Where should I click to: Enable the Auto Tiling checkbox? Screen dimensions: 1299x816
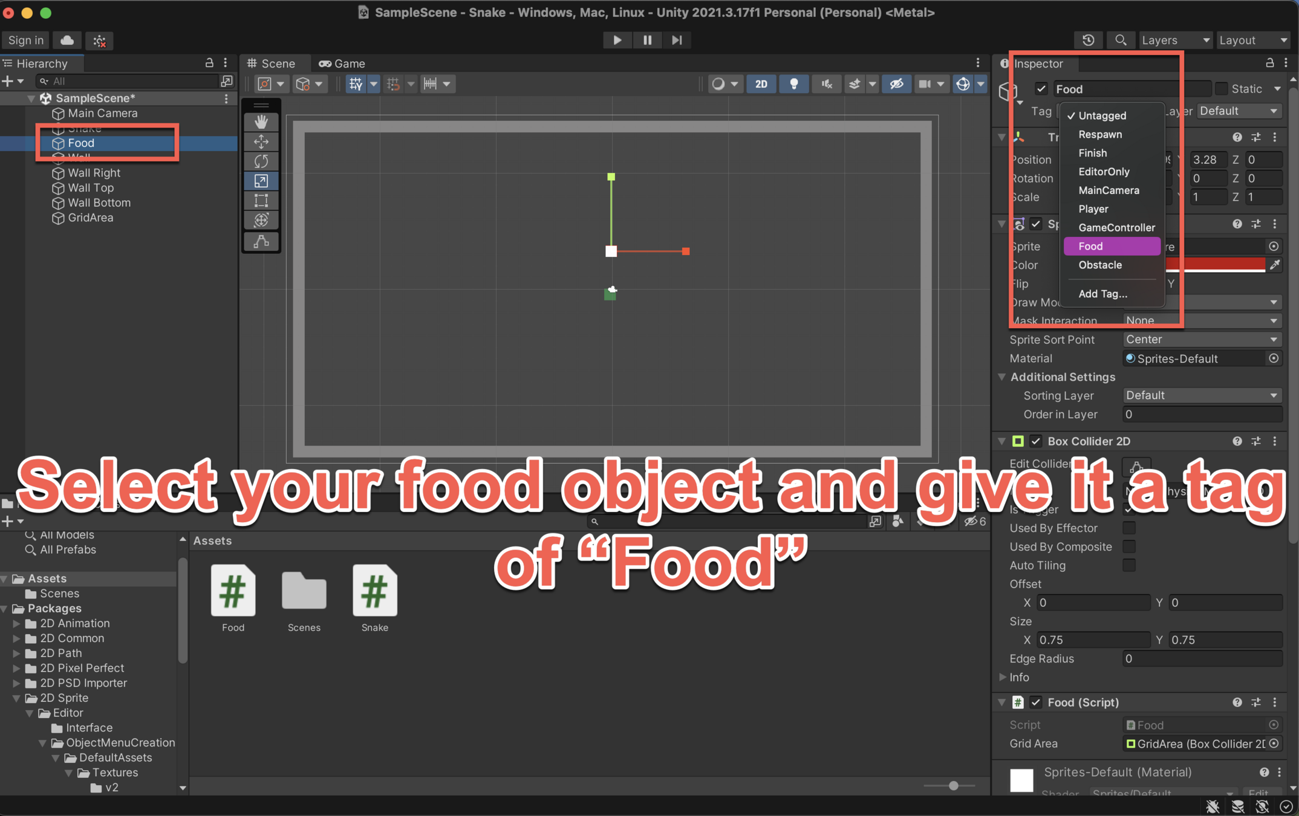(1128, 565)
